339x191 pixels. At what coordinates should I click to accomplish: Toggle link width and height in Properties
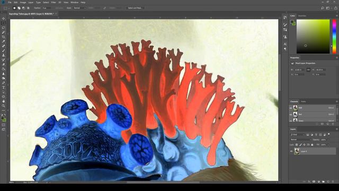point(308,70)
